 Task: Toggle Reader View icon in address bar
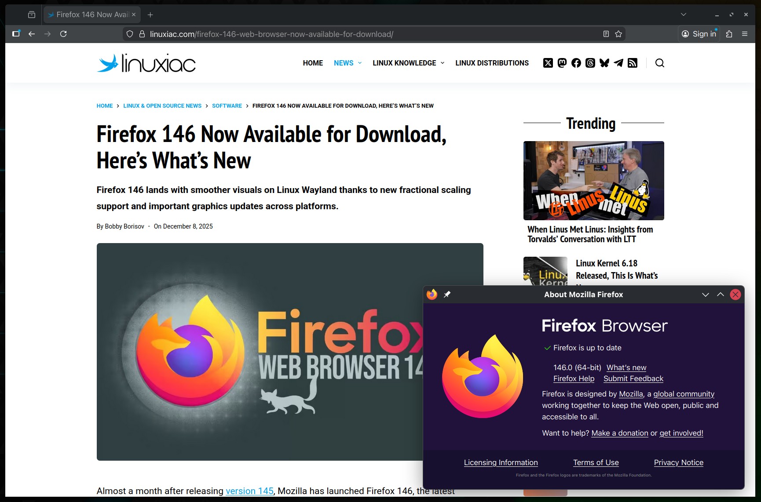pyautogui.click(x=606, y=34)
